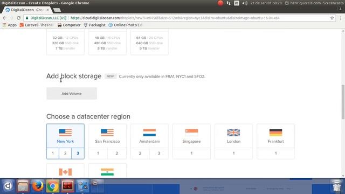
Task: Select Singapore datacenter number 1
Action: (x=191, y=153)
